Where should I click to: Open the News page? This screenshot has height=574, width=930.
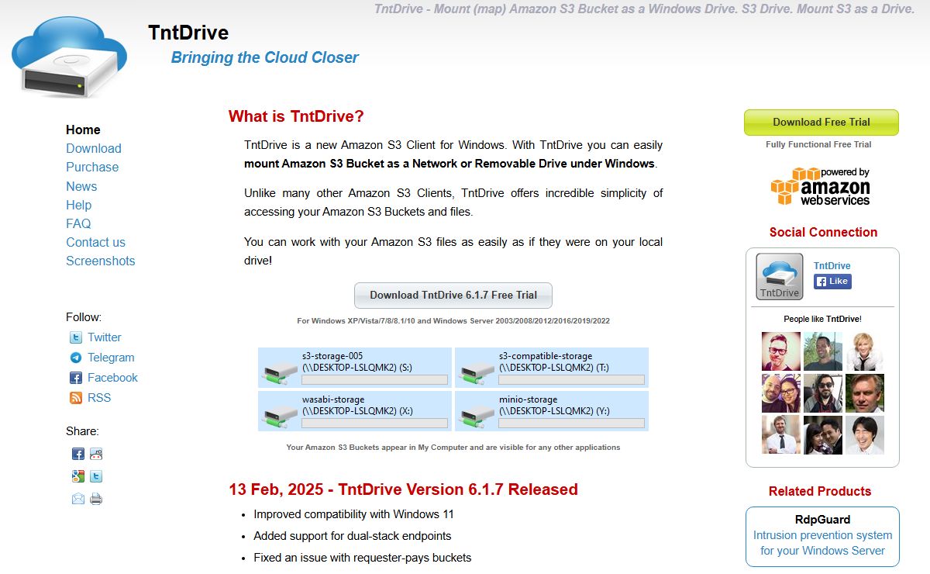pyautogui.click(x=81, y=186)
